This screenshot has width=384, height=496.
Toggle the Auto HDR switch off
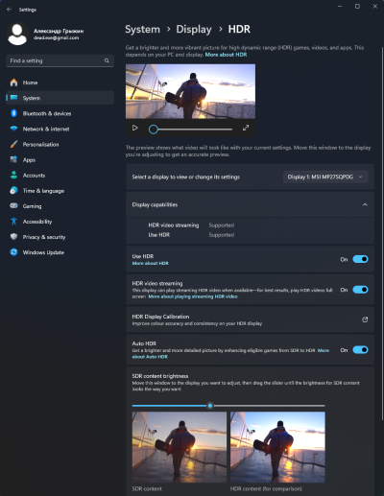(x=360, y=350)
